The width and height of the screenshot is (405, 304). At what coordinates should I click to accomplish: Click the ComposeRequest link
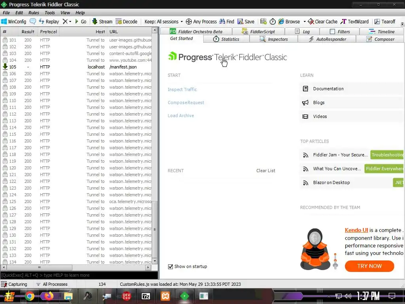pos(186,103)
